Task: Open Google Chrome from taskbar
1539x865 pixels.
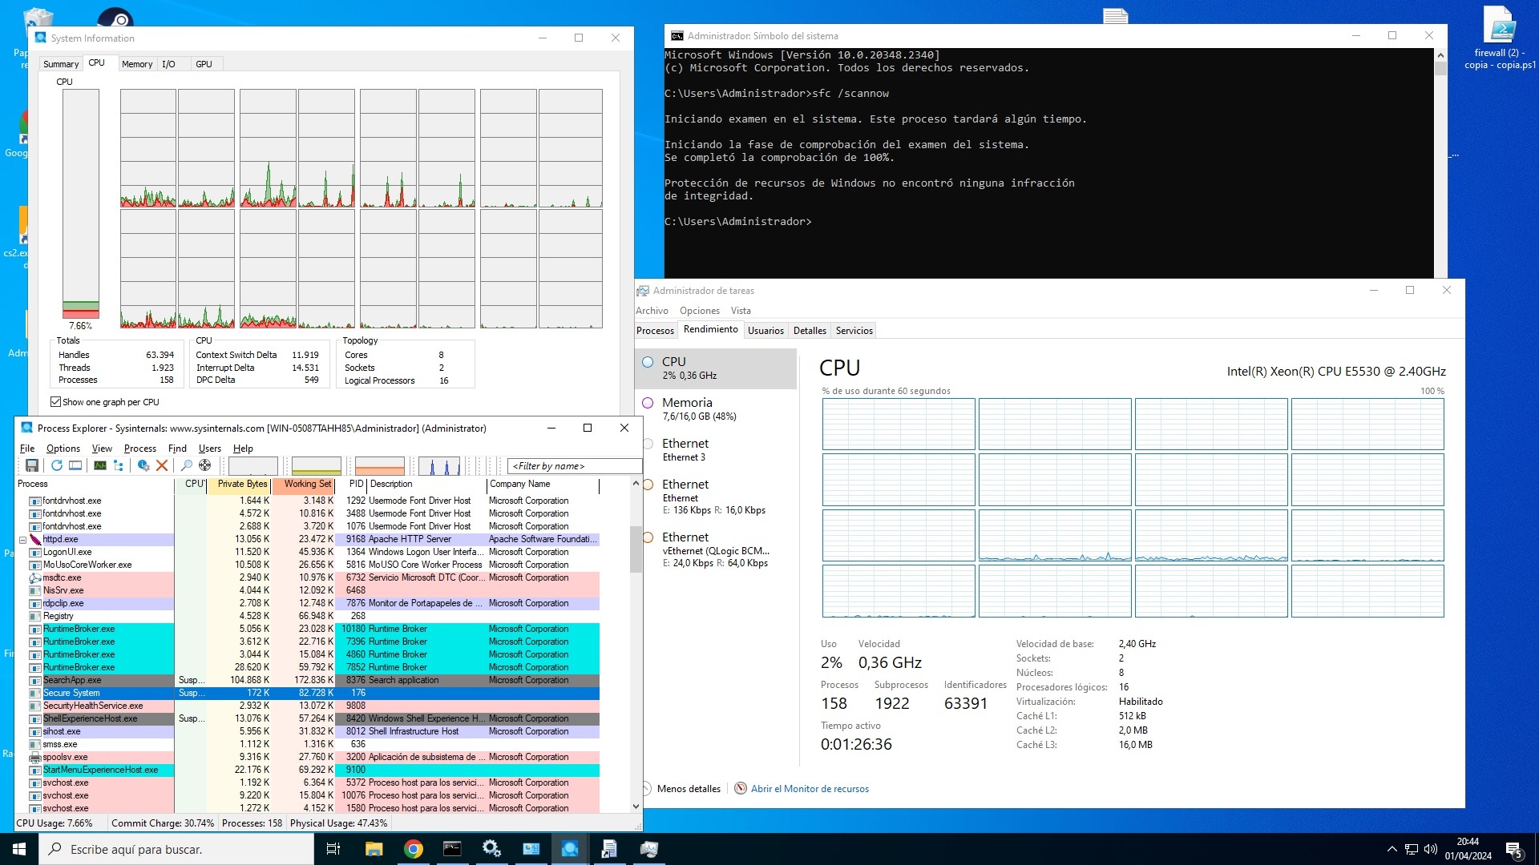Action: (414, 849)
